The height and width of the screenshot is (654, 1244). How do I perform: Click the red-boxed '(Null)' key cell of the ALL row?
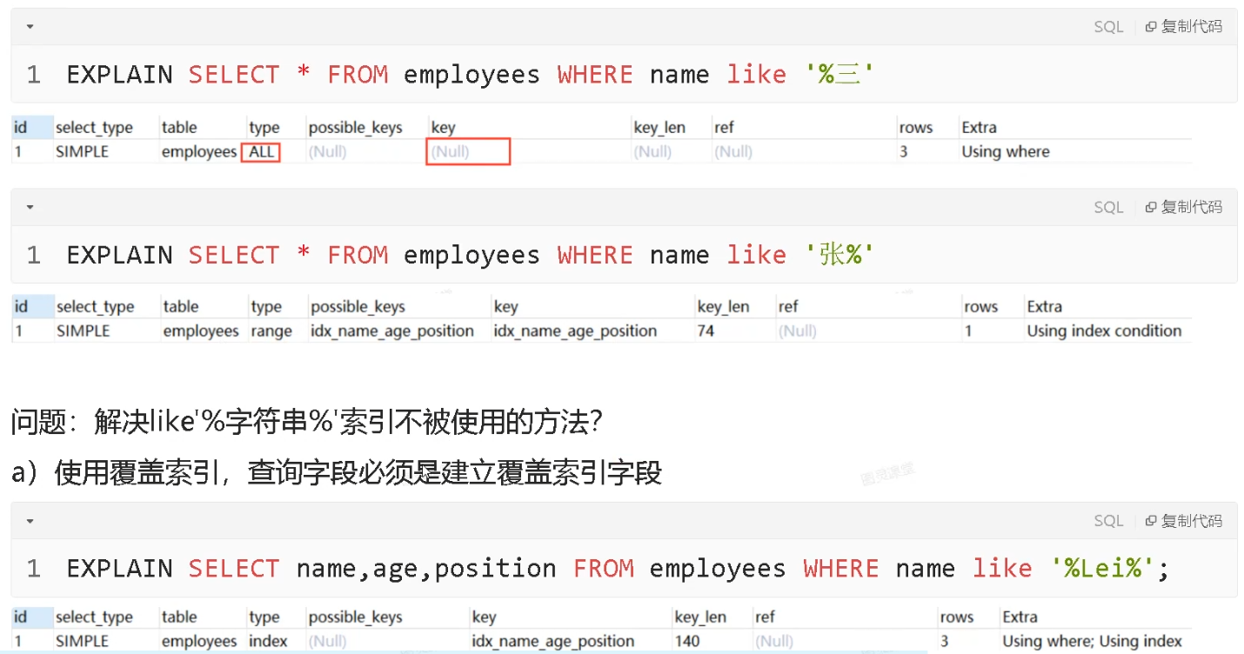point(468,152)
